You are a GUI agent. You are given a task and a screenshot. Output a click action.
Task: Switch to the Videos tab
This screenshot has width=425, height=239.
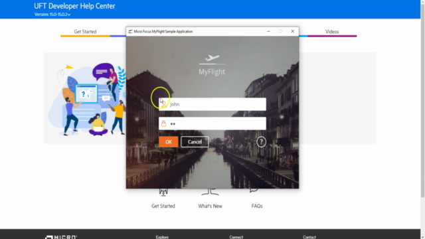coord(332,32)
